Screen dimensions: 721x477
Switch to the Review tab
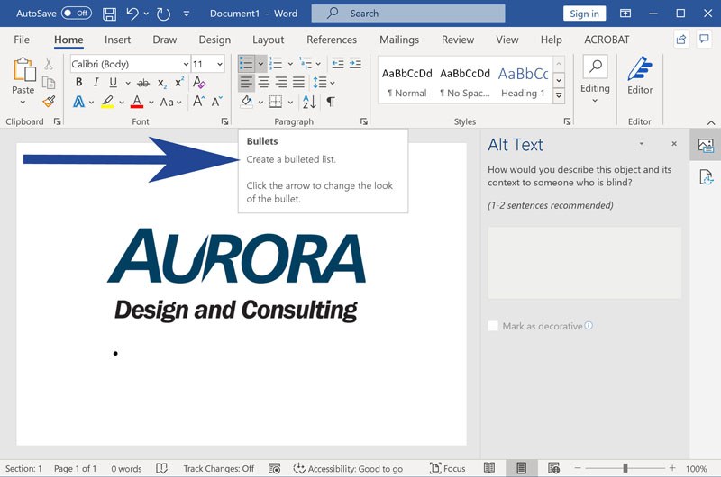(458, 40)
